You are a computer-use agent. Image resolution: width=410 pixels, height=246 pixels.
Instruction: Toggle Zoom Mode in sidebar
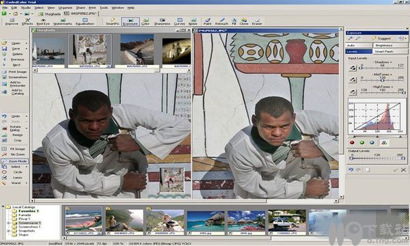pyautogui.click(x=14, y=161)
